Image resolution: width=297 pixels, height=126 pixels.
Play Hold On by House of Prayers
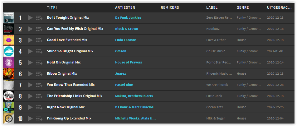coord(30,63)
